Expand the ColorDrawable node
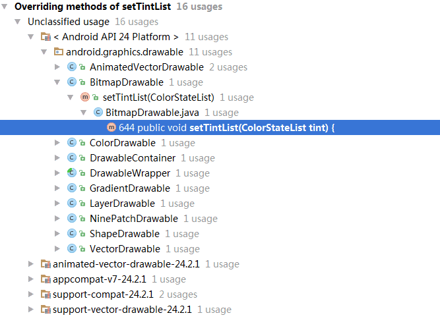Screen dimensions: 440x332 (58, 143)
